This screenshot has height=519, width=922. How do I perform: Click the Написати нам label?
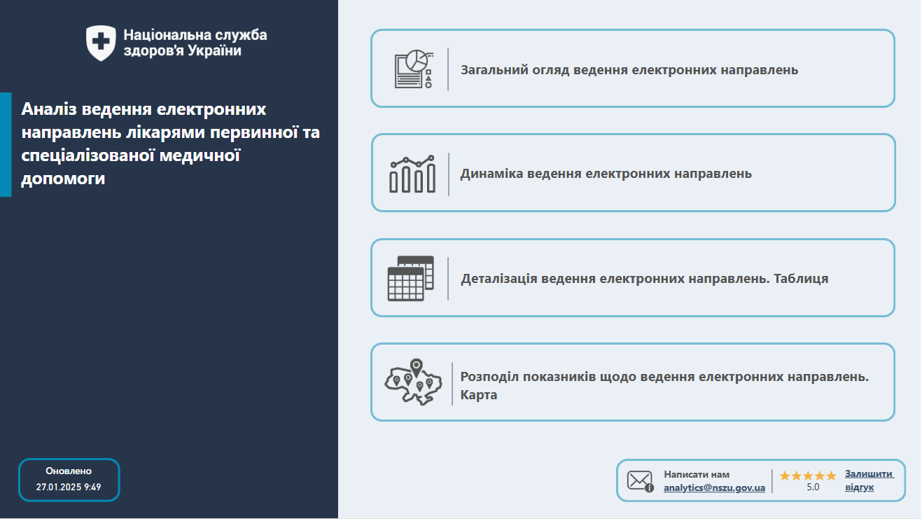pyautogui.click(x=697, y=474)
